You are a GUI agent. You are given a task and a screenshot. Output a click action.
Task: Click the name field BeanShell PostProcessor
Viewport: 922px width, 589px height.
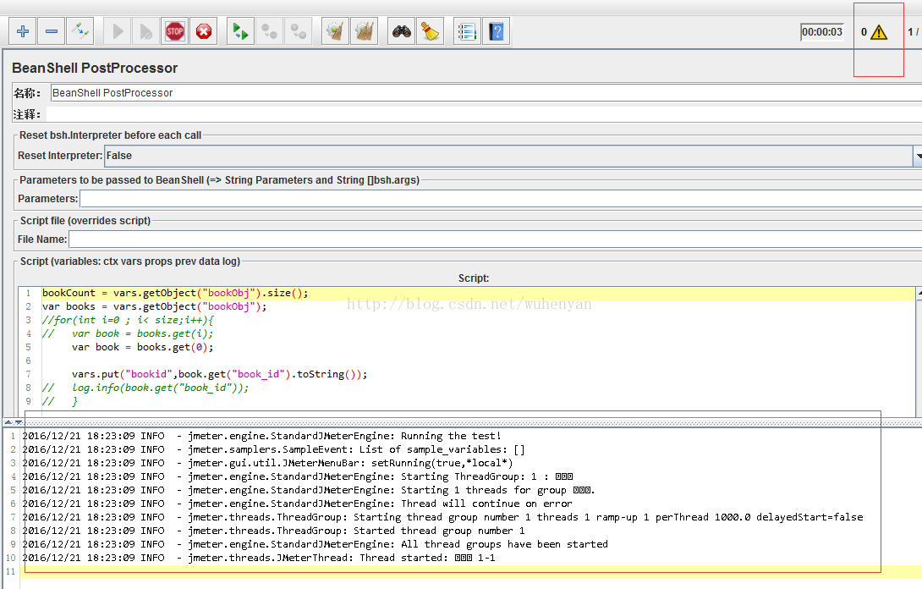486,93
